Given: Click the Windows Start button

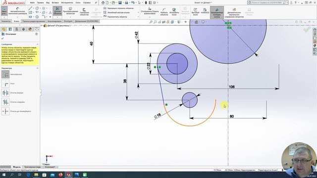Looking at the screenshot, I should 4,175.
